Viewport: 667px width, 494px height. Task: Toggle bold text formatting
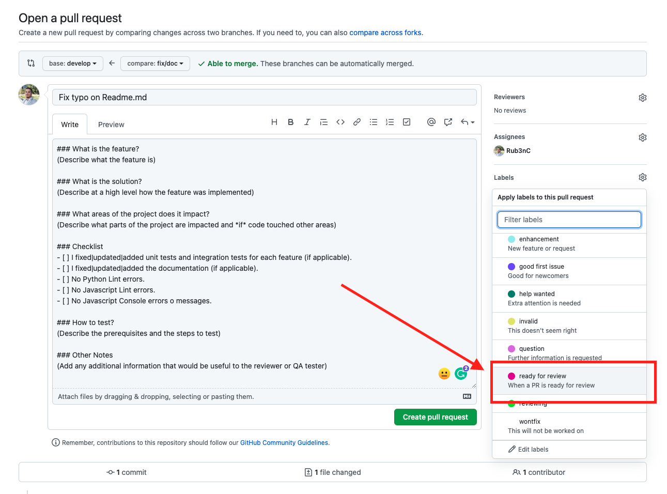(x=291, y=122)
